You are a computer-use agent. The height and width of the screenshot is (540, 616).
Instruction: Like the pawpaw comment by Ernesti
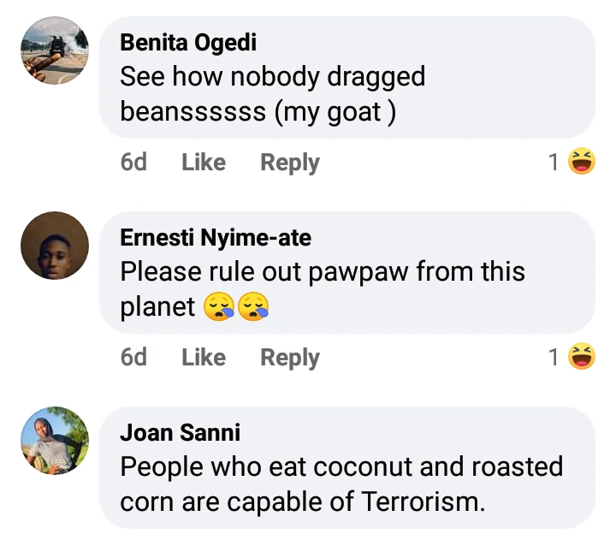(x=204, y=357)
